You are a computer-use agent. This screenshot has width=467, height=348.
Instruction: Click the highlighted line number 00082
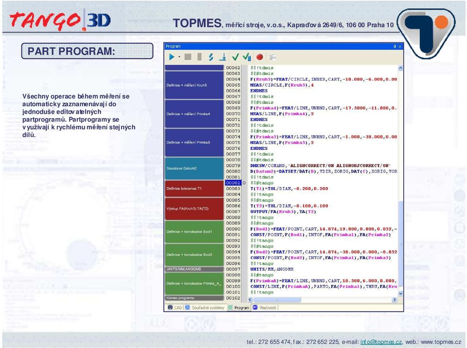point(233,183)
